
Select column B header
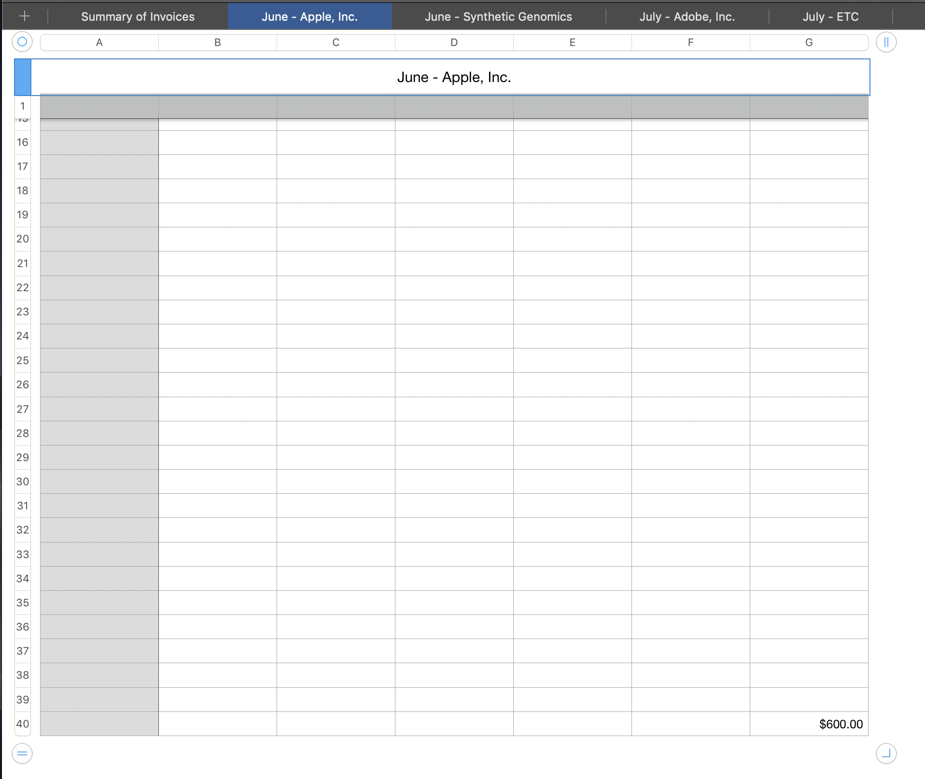(x=218, y=42)
